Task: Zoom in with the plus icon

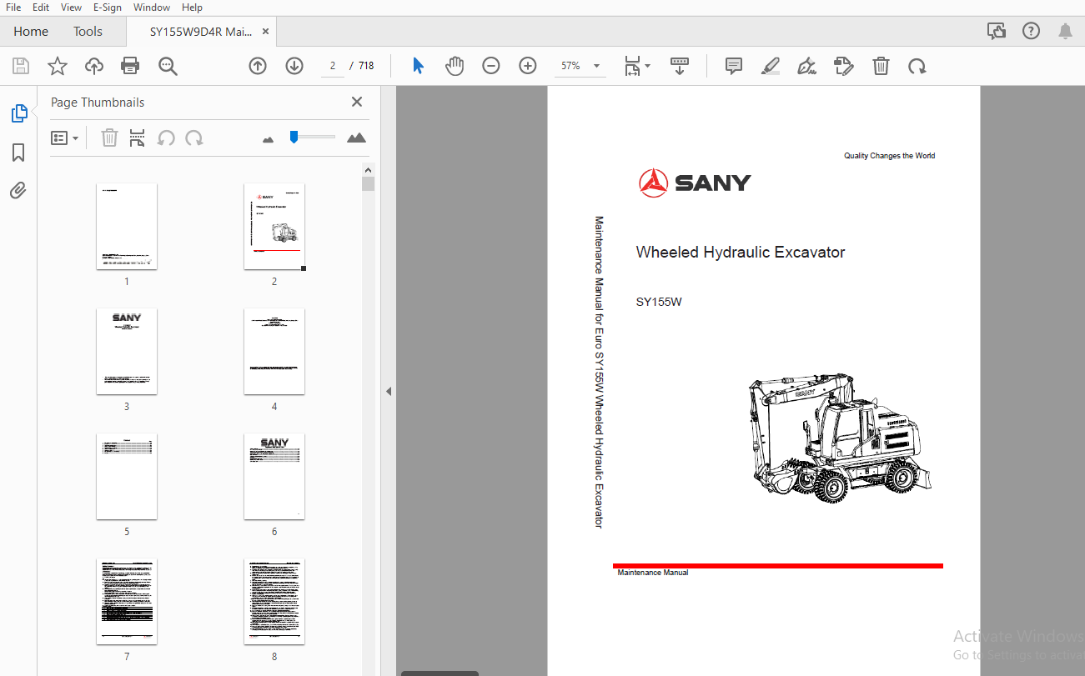Action: [x=528, y=66]
